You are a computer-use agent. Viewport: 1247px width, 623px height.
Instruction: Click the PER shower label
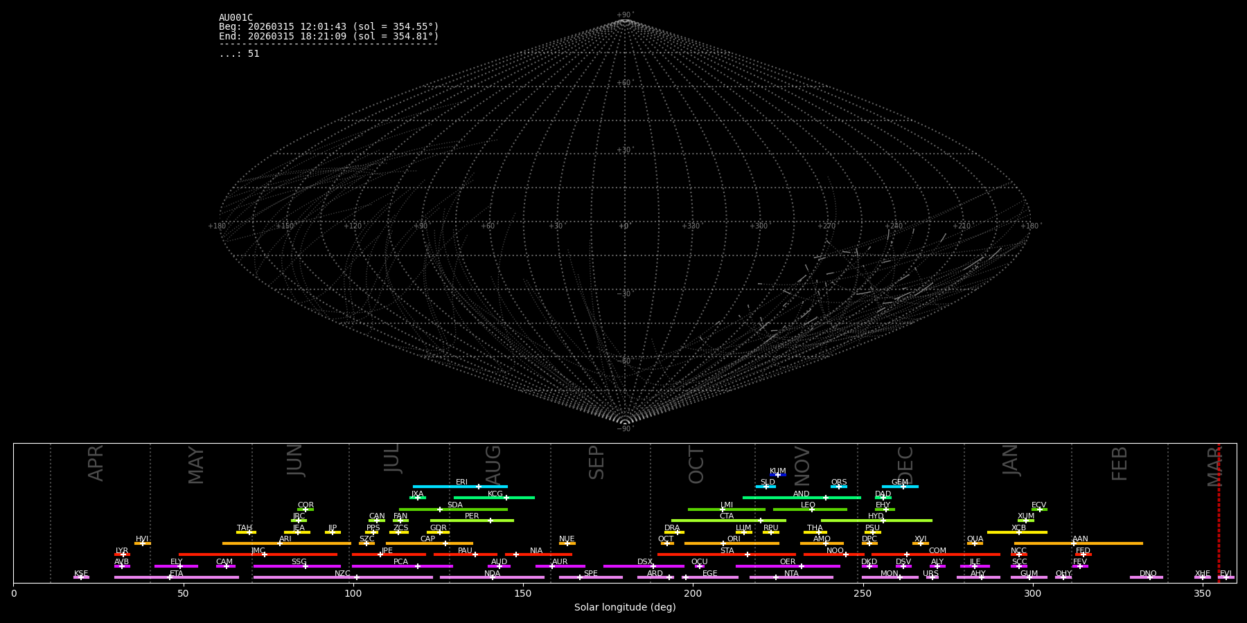click(x=472, y=516)
